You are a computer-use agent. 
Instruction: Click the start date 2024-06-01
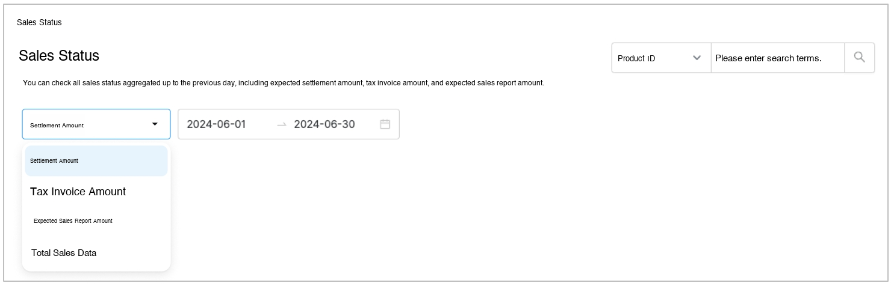tap(216, 124)
